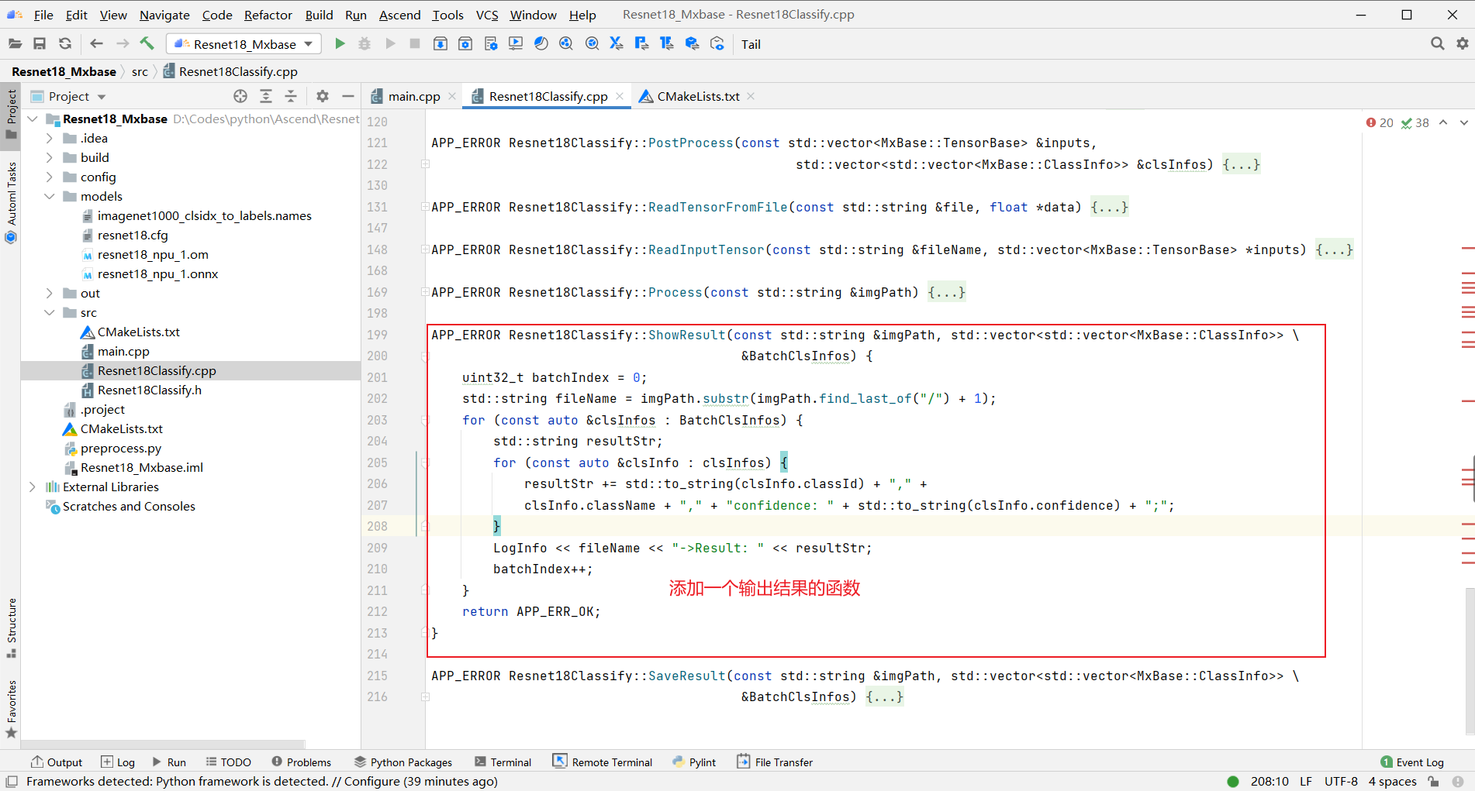
Task: Collapse the src folder
Action: (x=50, y=312)
